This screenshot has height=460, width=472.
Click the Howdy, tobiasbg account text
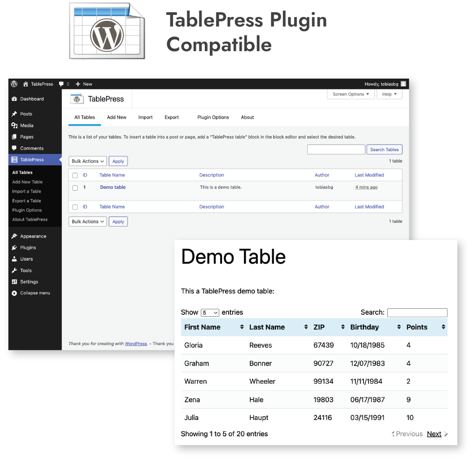(x=381, y=84)
